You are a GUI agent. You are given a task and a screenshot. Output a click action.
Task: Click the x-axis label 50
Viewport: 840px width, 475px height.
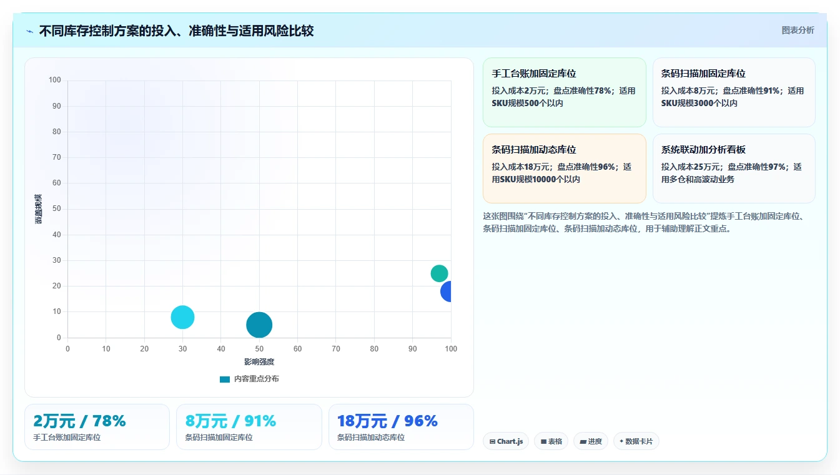[x=259, y=349]
